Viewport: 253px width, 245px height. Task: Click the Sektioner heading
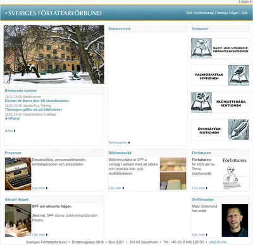click(200, 28)
